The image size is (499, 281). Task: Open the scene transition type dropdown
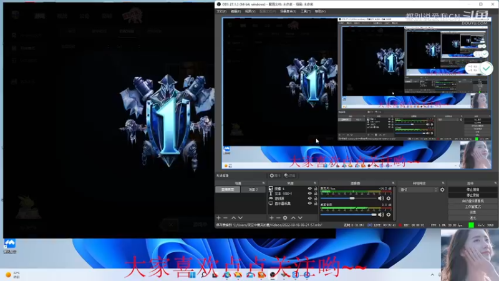tap(419, 190)
